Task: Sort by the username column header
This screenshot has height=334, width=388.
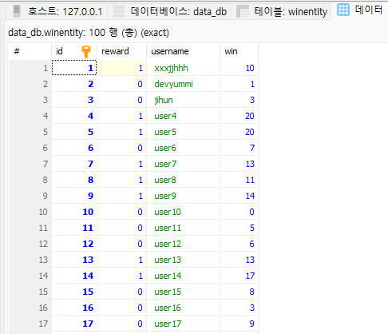Action: [x=183, y=51]
